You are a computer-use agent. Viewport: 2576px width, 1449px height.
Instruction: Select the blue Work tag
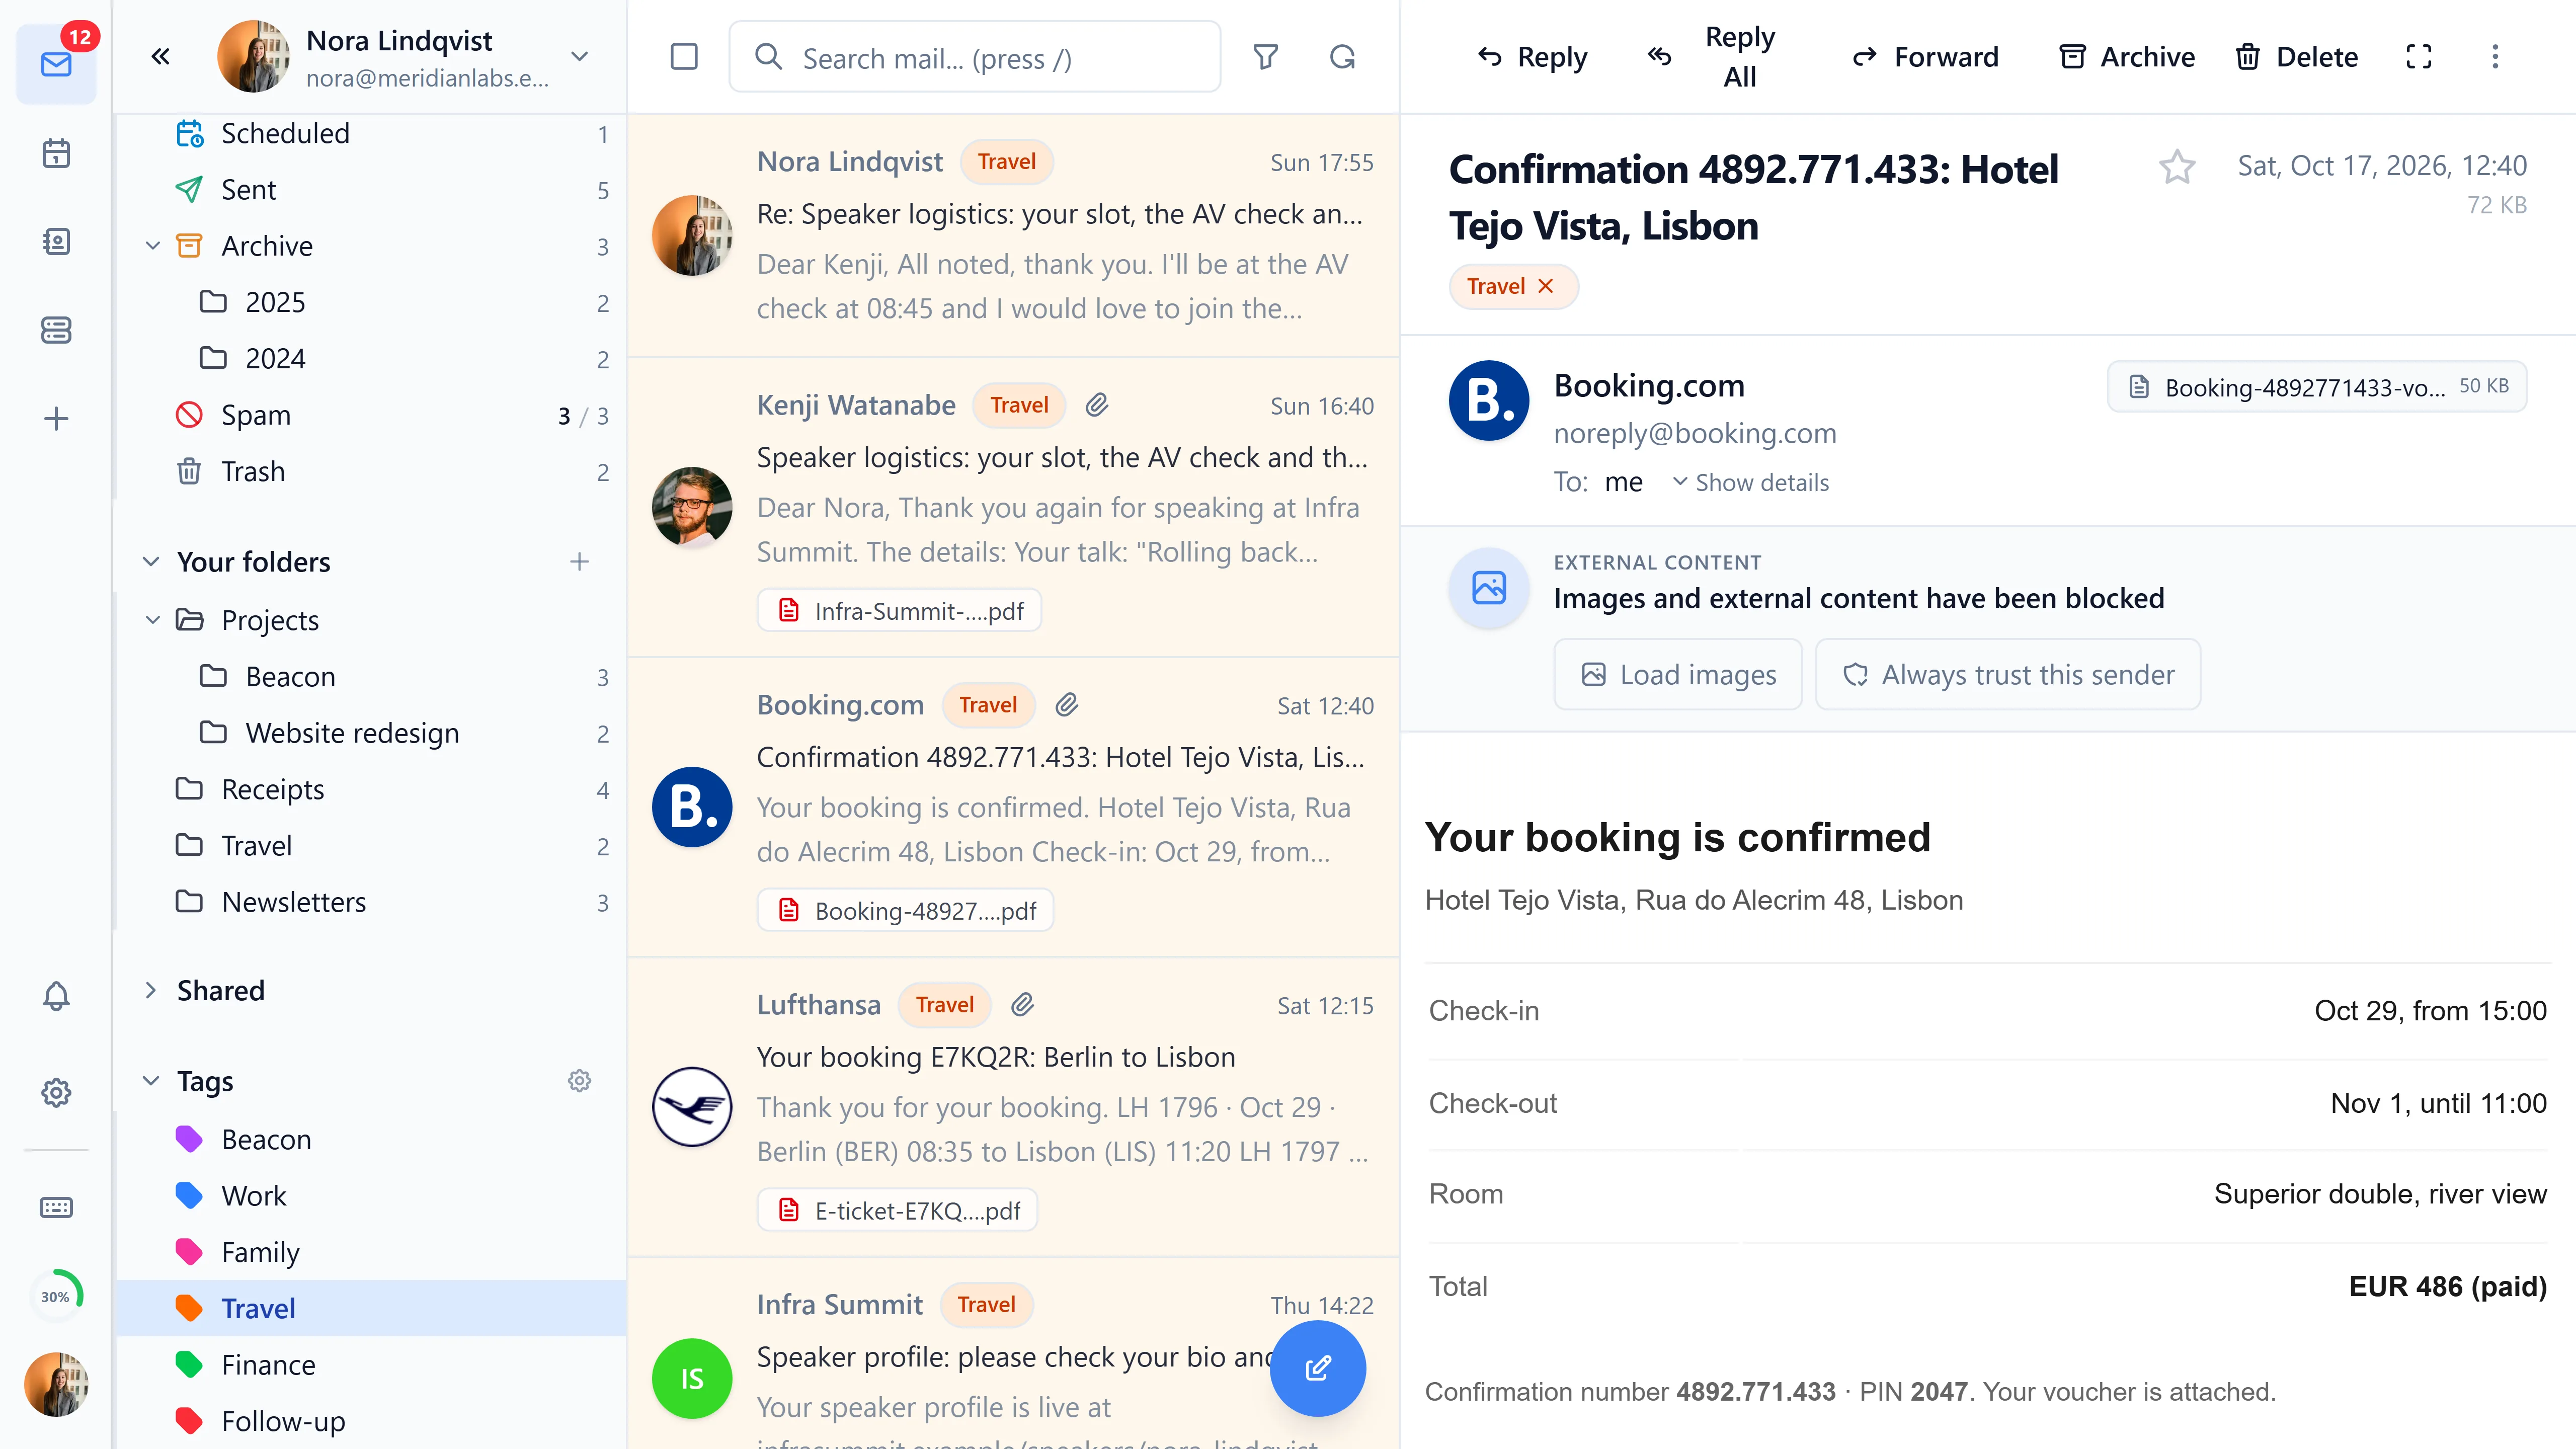click(x=371, y=1196)
